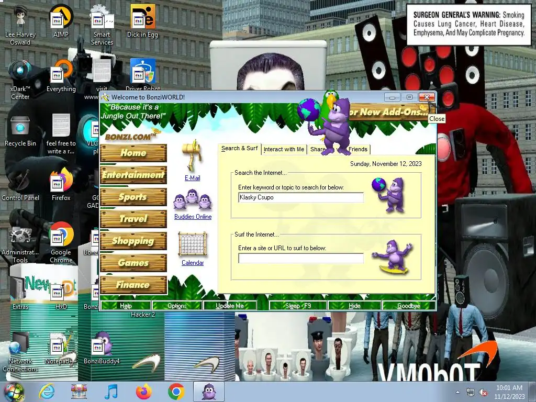
Task: Click the Help button
Action: point(126,306)
